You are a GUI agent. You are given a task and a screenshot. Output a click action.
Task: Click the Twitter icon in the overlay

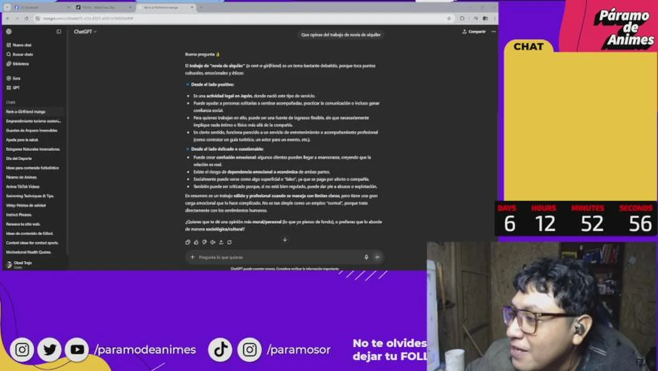(49, 350)
